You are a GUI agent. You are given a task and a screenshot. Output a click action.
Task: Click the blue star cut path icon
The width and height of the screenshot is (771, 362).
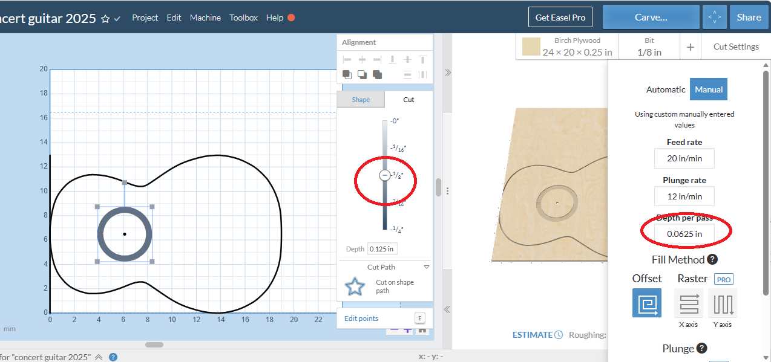click(x=355, y=286)
